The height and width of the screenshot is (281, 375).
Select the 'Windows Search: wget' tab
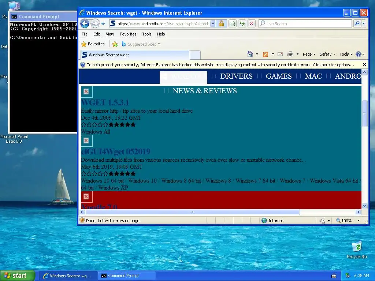point(135,55)
